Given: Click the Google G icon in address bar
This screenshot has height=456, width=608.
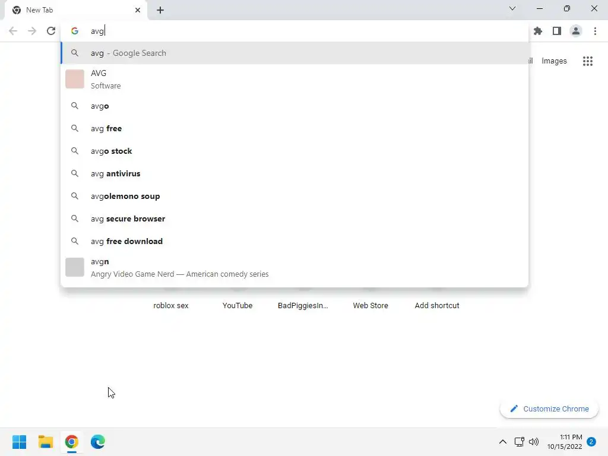Looking at the screenshot, I should (75, 31).
